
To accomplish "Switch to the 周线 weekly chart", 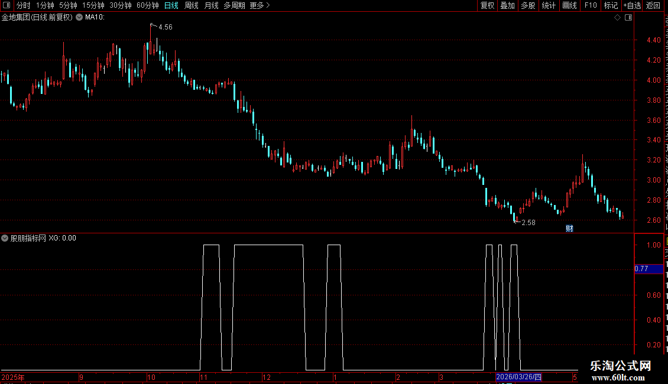I will [x=192, y=5].
